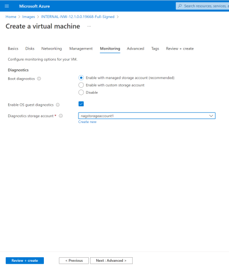Go to Images breadcrumb
Viewport: 229px width, 267px height.
pyautogui.click(x=28, y=17)
